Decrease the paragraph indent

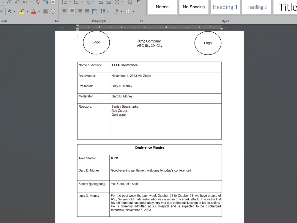pyautogui.click(x=101, y=2)
